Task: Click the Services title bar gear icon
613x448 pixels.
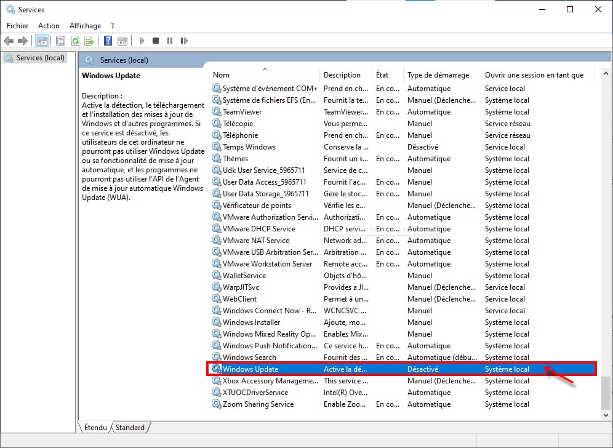Action: pos(10,9)
